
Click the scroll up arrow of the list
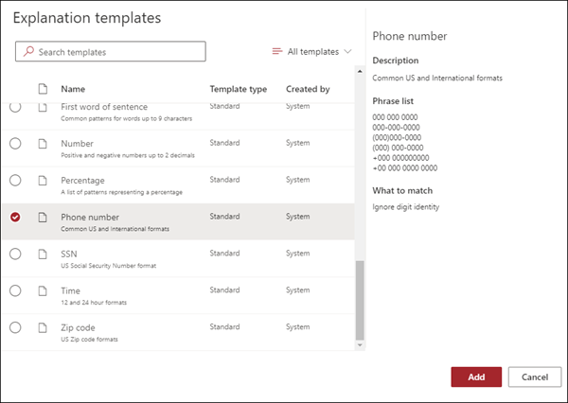[x=360, y=71]
